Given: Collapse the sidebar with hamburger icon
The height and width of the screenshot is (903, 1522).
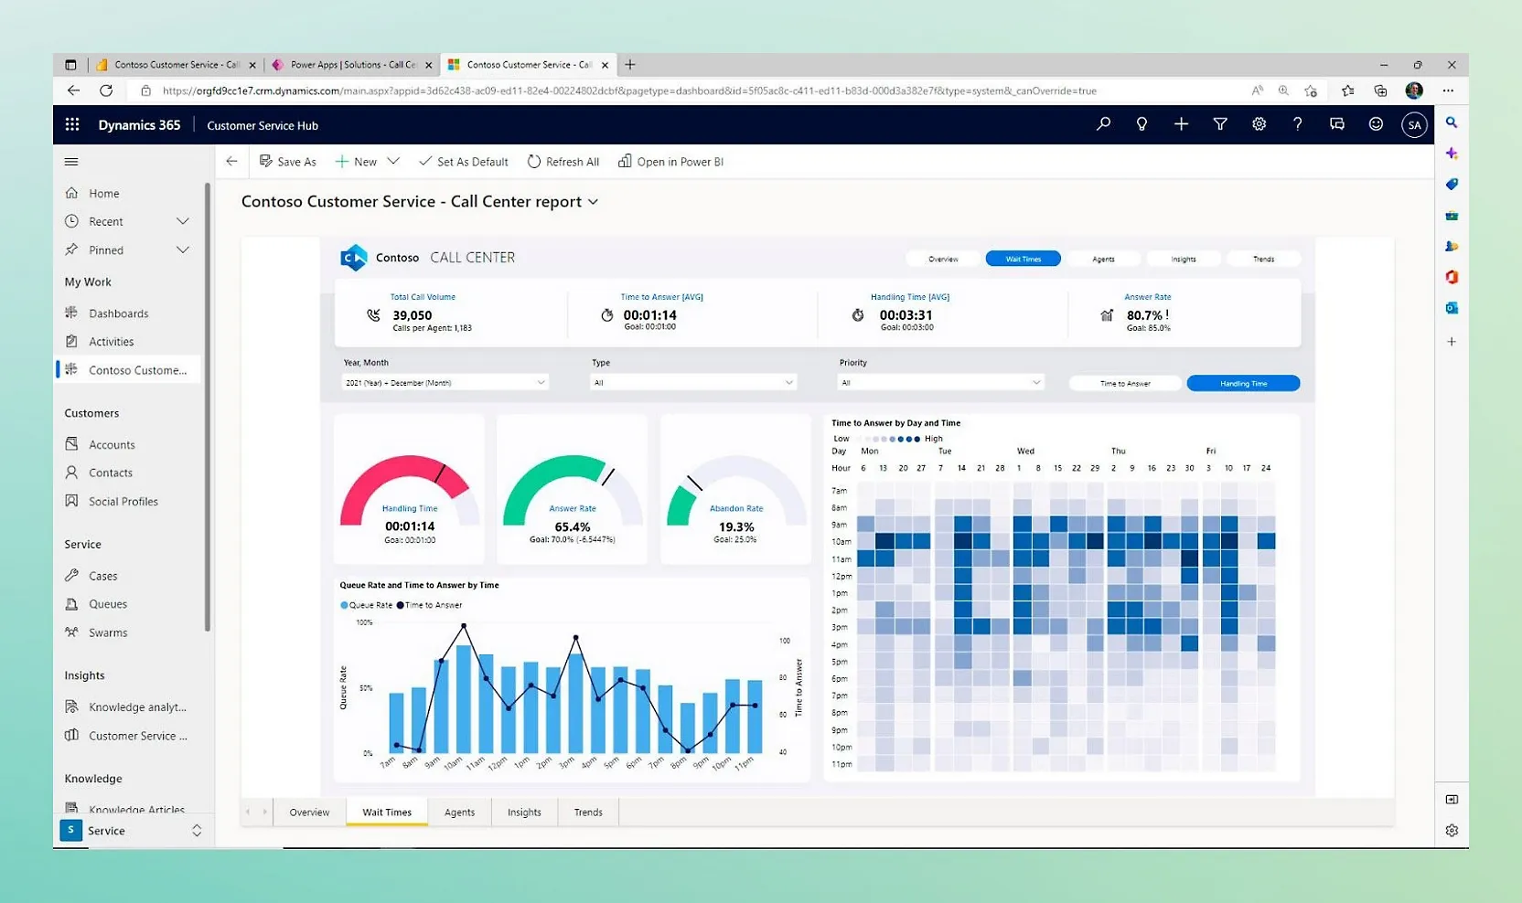Looking at the screenshot, I should 71,162.
